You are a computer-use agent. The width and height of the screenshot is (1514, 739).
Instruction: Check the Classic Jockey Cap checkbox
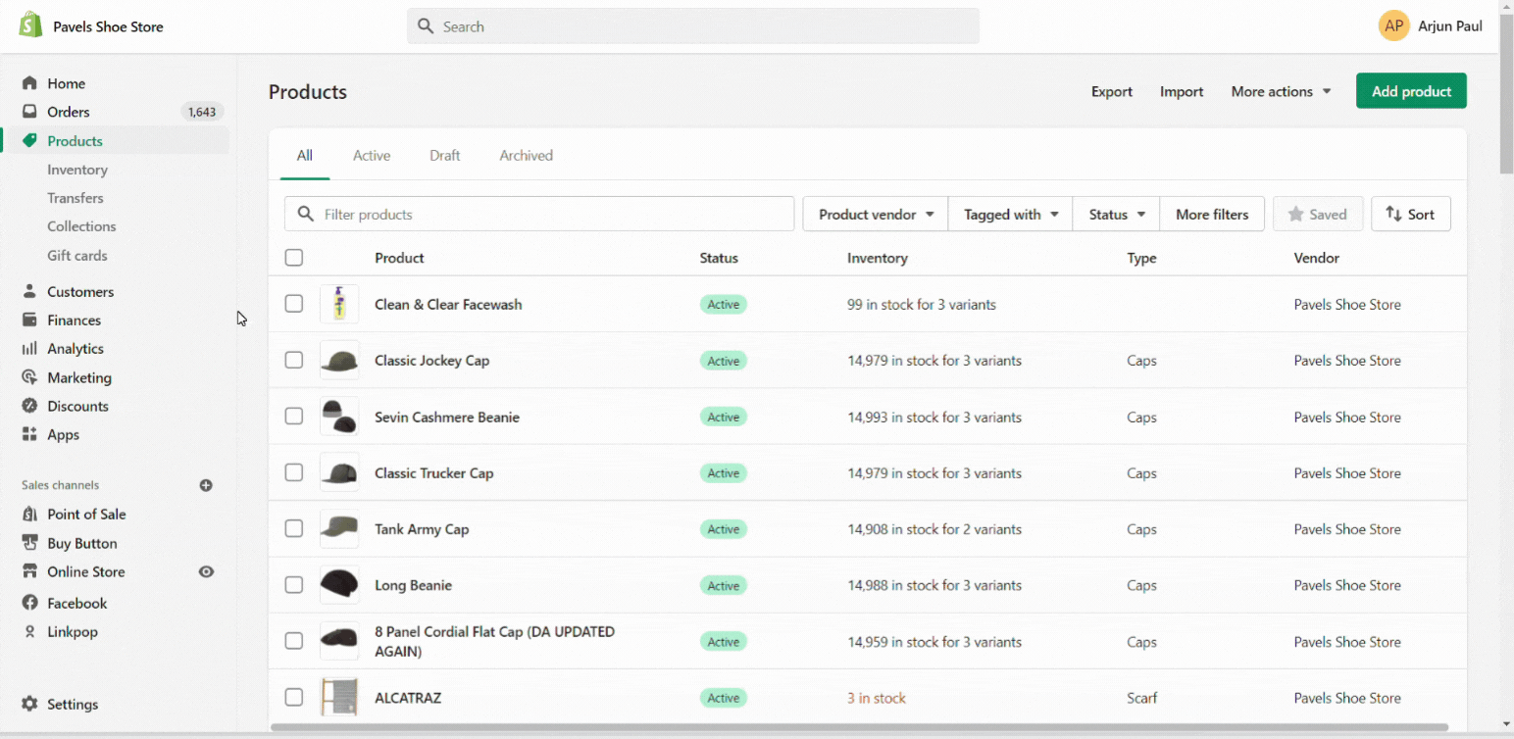pos(294,361)
